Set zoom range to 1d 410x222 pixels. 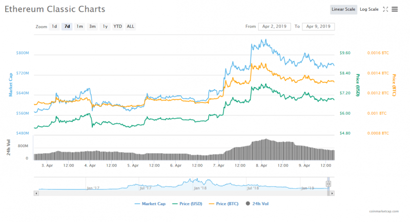(54, 26)
